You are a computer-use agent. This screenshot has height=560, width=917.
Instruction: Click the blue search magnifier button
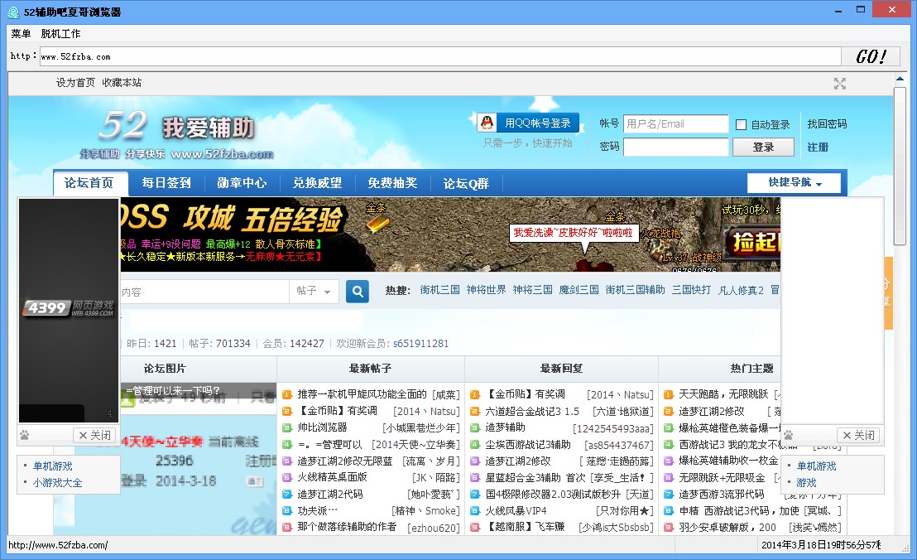click(x=358, y=291)
